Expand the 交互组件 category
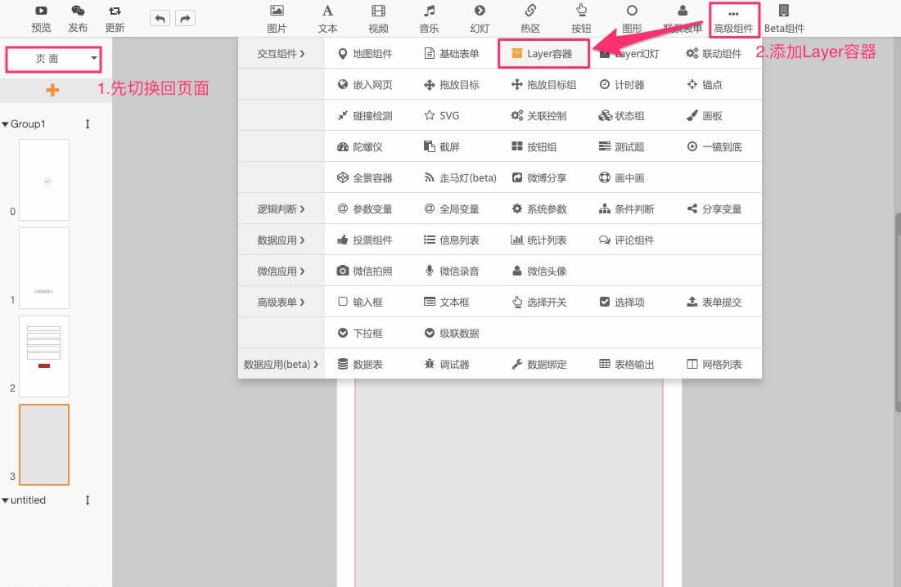 click(281, 54)
